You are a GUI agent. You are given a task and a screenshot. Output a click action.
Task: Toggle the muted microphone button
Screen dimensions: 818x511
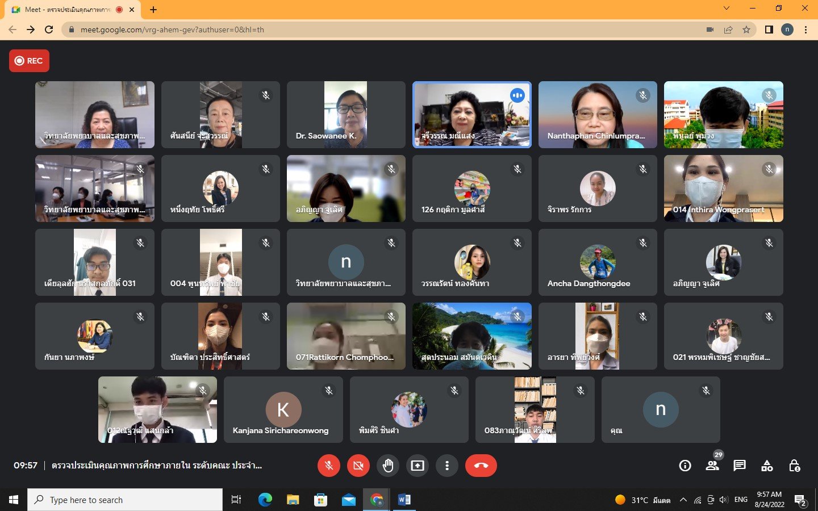point(328,466)
